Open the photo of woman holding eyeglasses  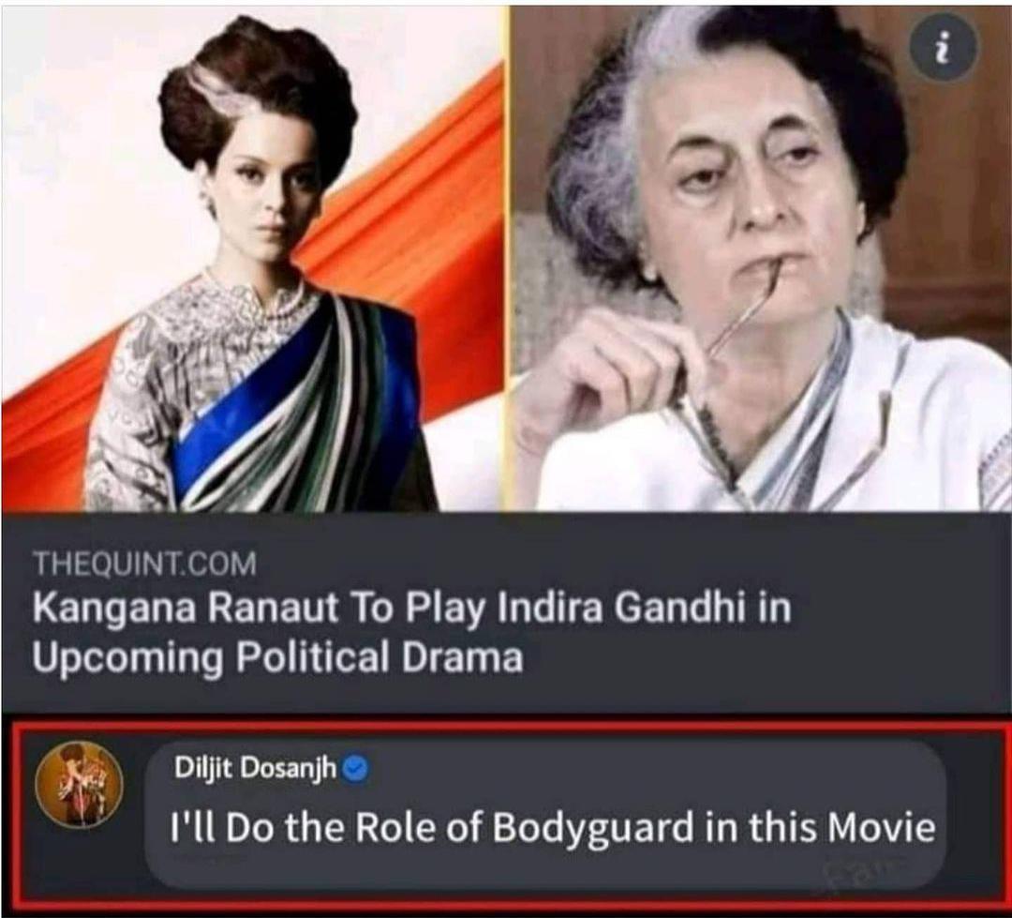(x=760, y=260)
